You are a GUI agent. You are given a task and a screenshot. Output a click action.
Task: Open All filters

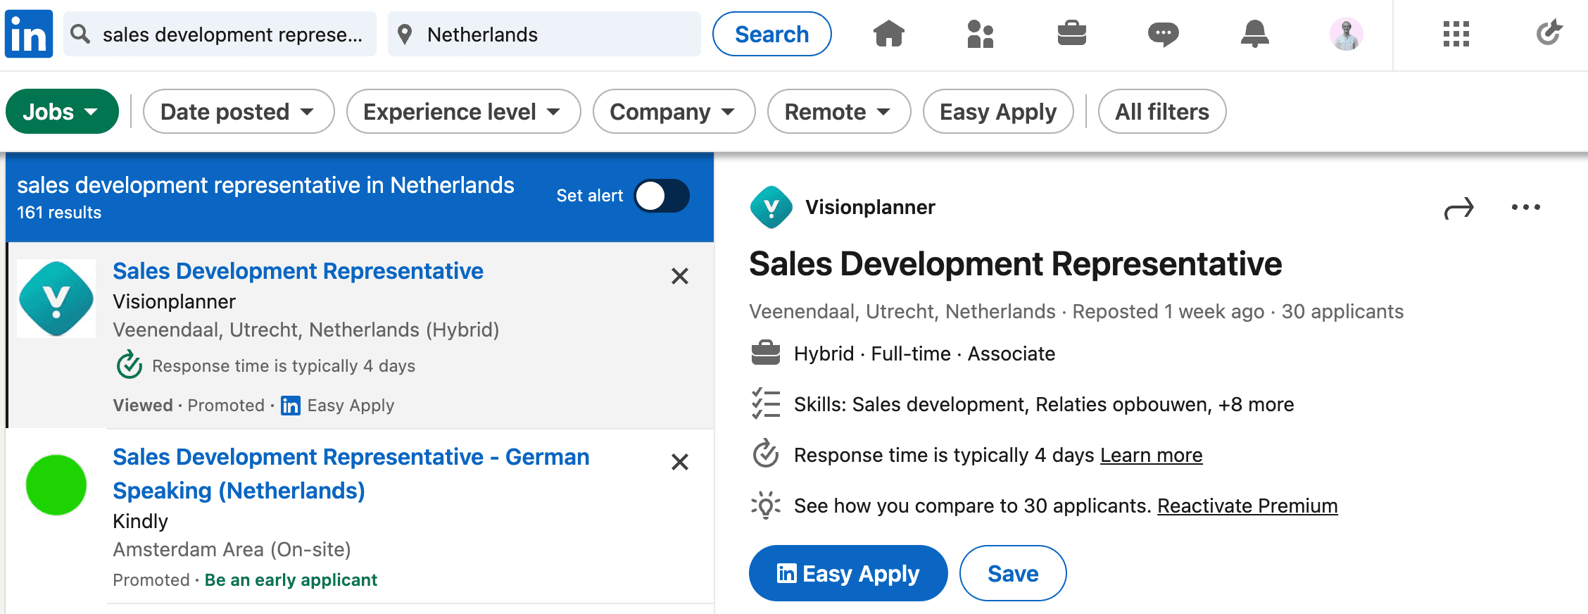(x=1162, y=111)
